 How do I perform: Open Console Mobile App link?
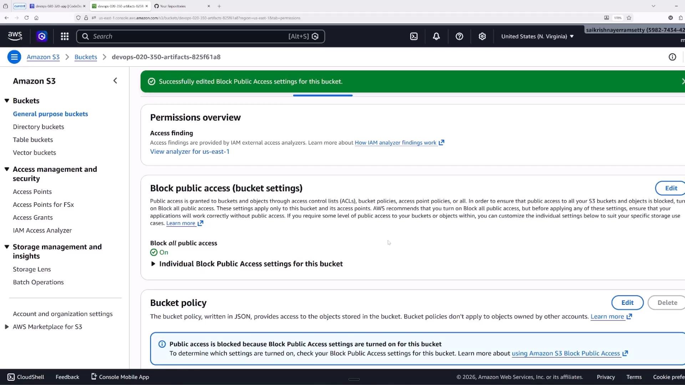click(120, 377)
